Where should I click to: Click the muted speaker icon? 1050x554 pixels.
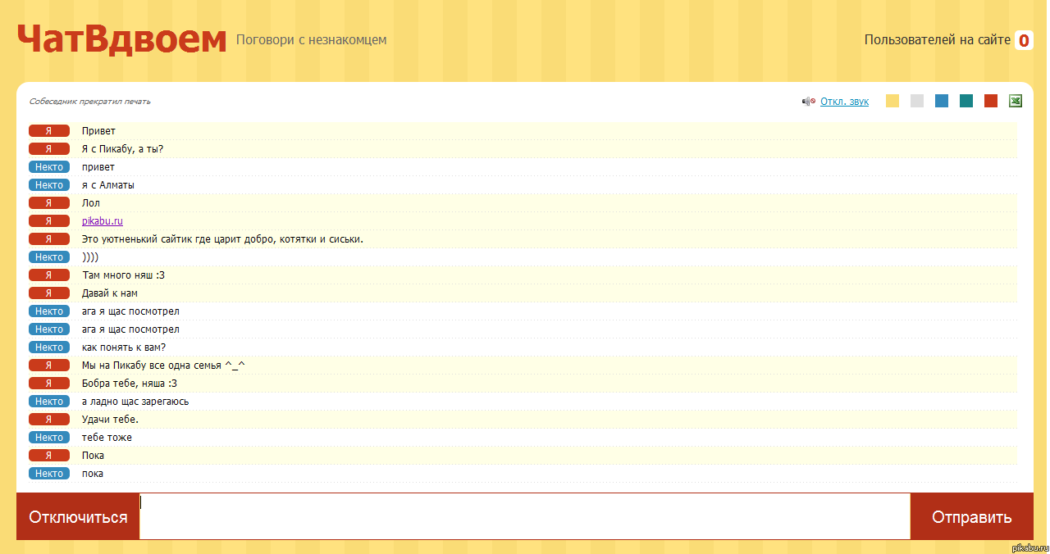pos(808,102)
